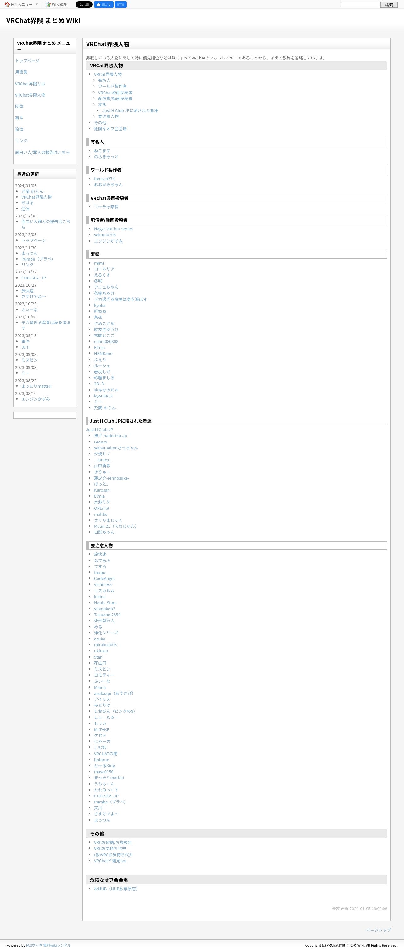Open the miruku1005 page link
This screenshot has height=951, width=404.
click(x=105, y=645)
